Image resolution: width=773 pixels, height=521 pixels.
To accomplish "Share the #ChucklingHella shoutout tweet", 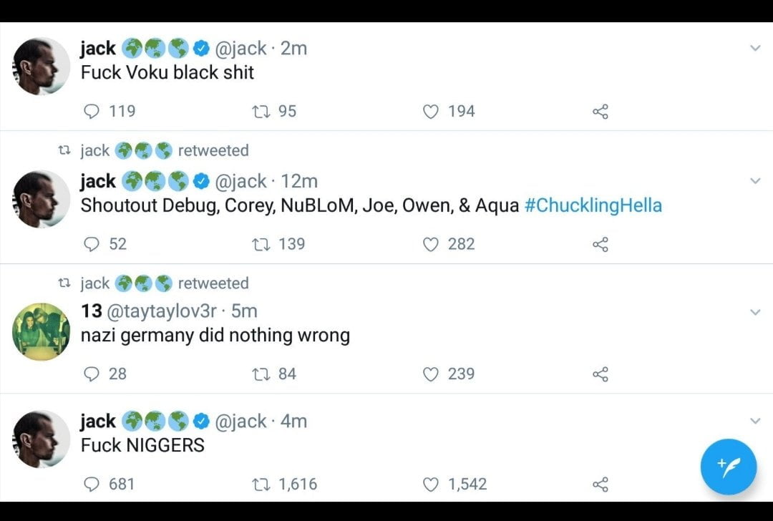I will coord(601,245).
